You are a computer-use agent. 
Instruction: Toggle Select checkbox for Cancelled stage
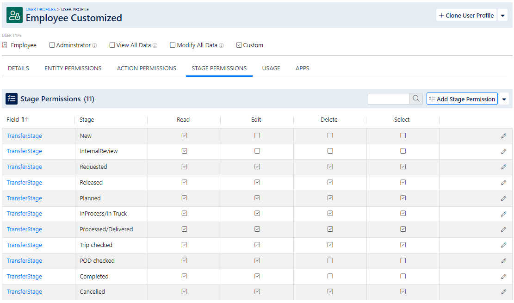point(403,291)
